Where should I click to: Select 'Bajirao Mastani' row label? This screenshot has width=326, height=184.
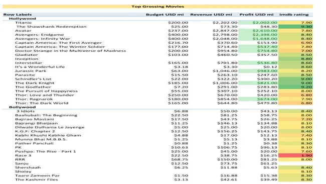(x=35, y=119)
